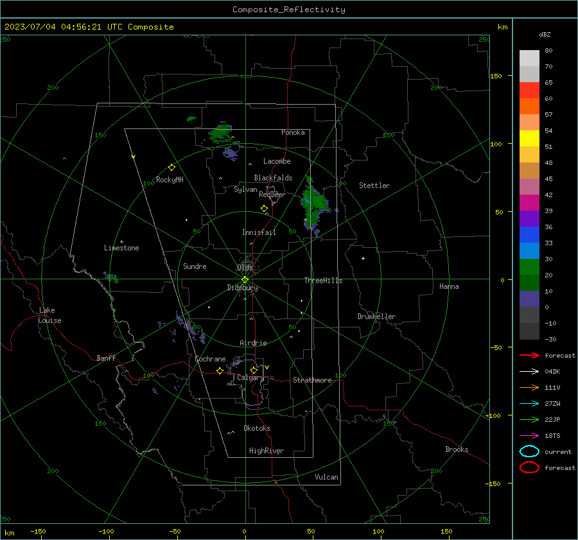Click the Airdrie city label
Image resolution: width=578 pixels, height=540 pixels.
point(253,343)
